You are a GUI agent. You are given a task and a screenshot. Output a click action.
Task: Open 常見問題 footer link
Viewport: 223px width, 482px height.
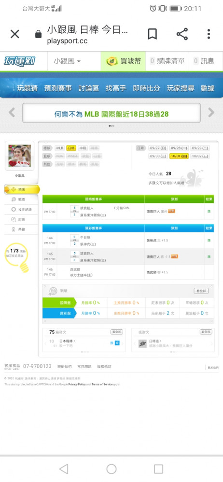click(x=84, y=366)
